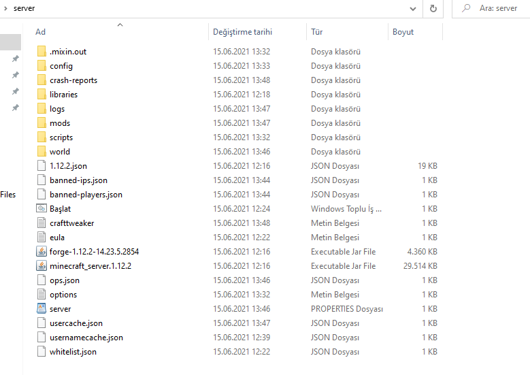Select the Başlat file name
The image size is (530, 375).
(60, 209)
